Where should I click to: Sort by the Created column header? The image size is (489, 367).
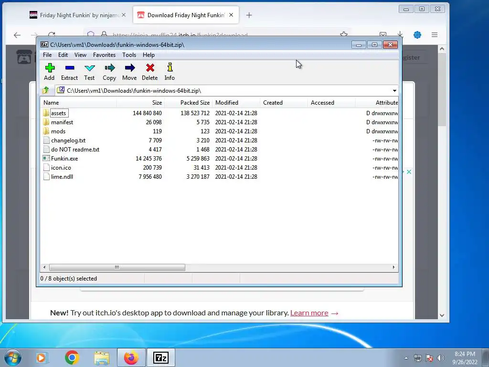(284, 103)
